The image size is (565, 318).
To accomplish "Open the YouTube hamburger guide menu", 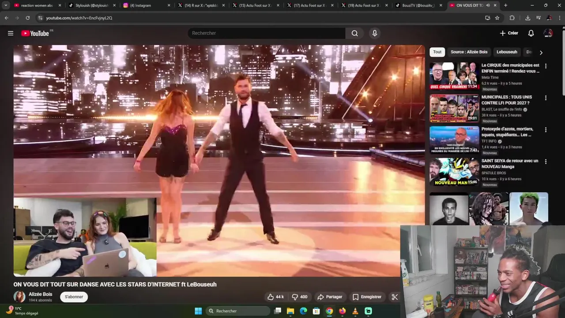I will coord(11,33).
